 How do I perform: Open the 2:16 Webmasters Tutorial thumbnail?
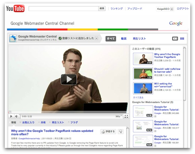click(x=143, y=112)
